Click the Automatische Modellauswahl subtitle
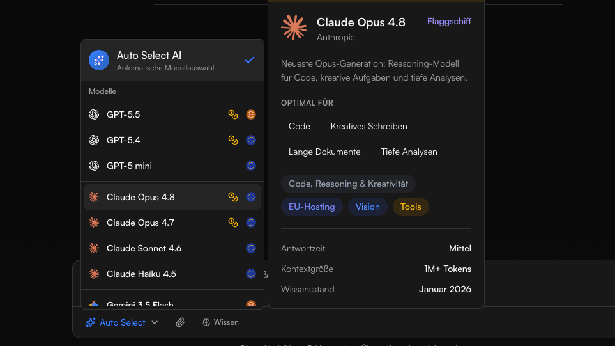 [165, 68]
